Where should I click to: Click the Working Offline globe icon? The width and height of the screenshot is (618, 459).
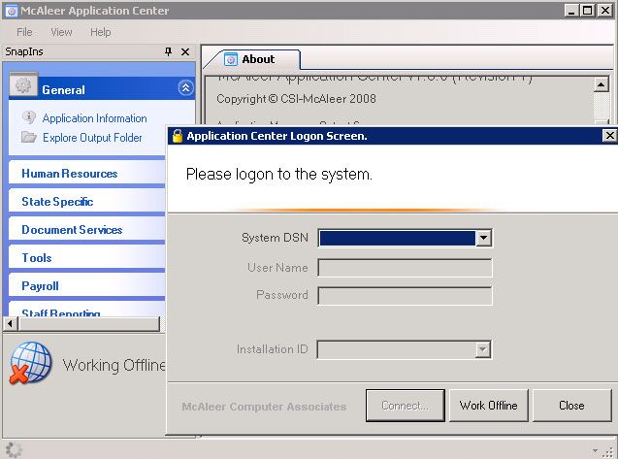tap(30, 363)
